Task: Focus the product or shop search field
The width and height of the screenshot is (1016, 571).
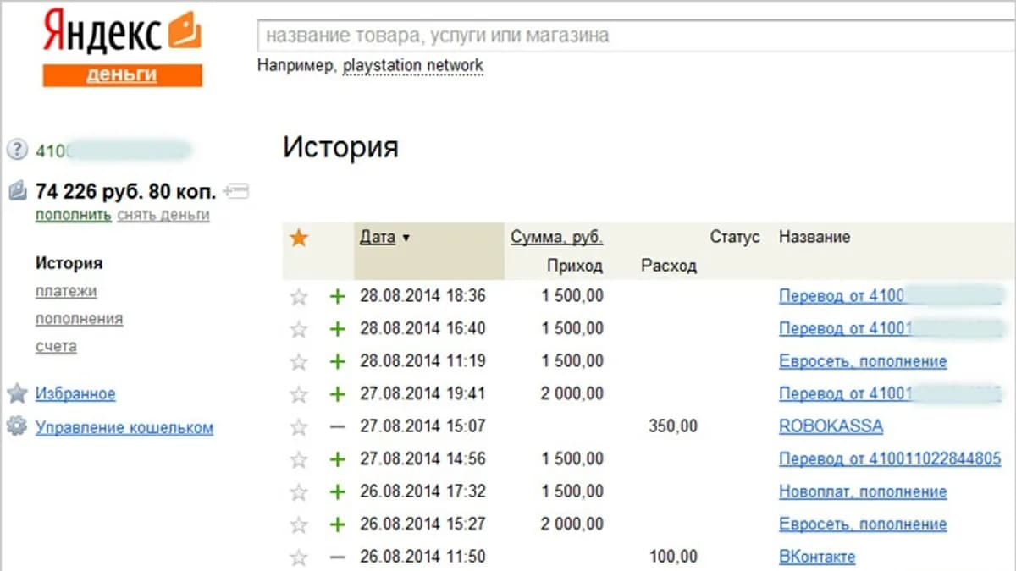Action: pos(635,36)
